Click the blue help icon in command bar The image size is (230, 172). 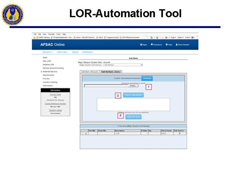click(192, 38)
